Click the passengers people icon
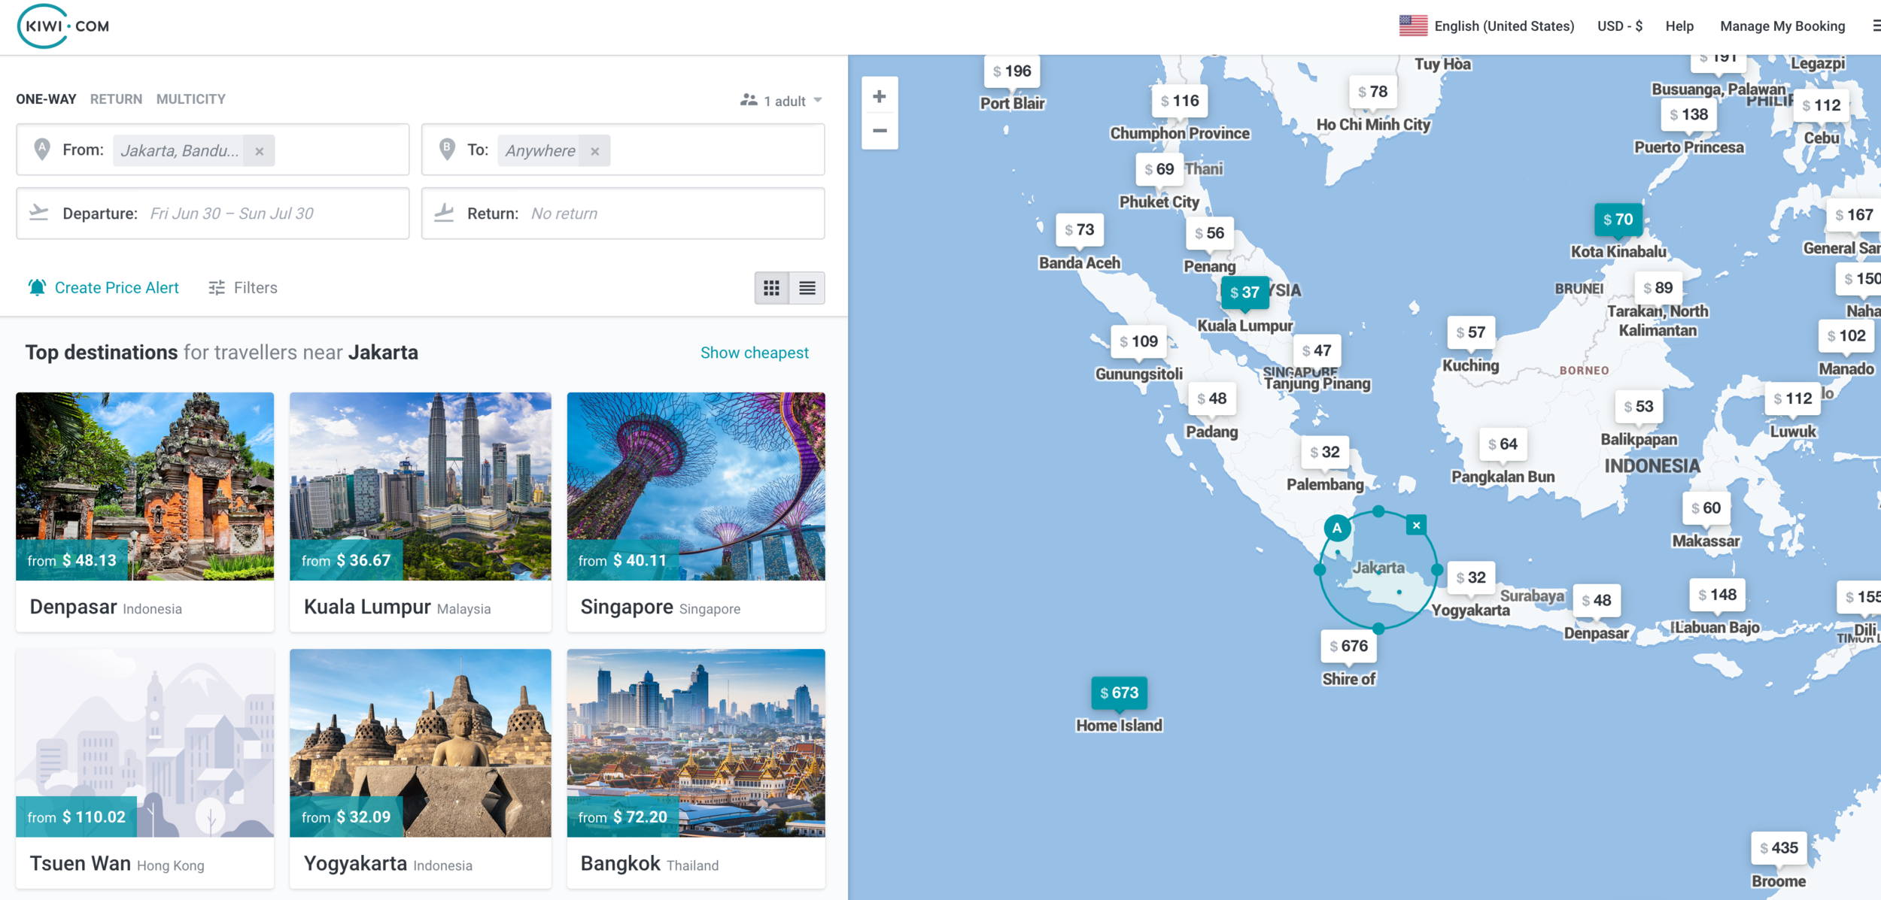Image resolution: width=1881 pixels, height=900 pixels. pyautogui.click(x=749, y=100)
